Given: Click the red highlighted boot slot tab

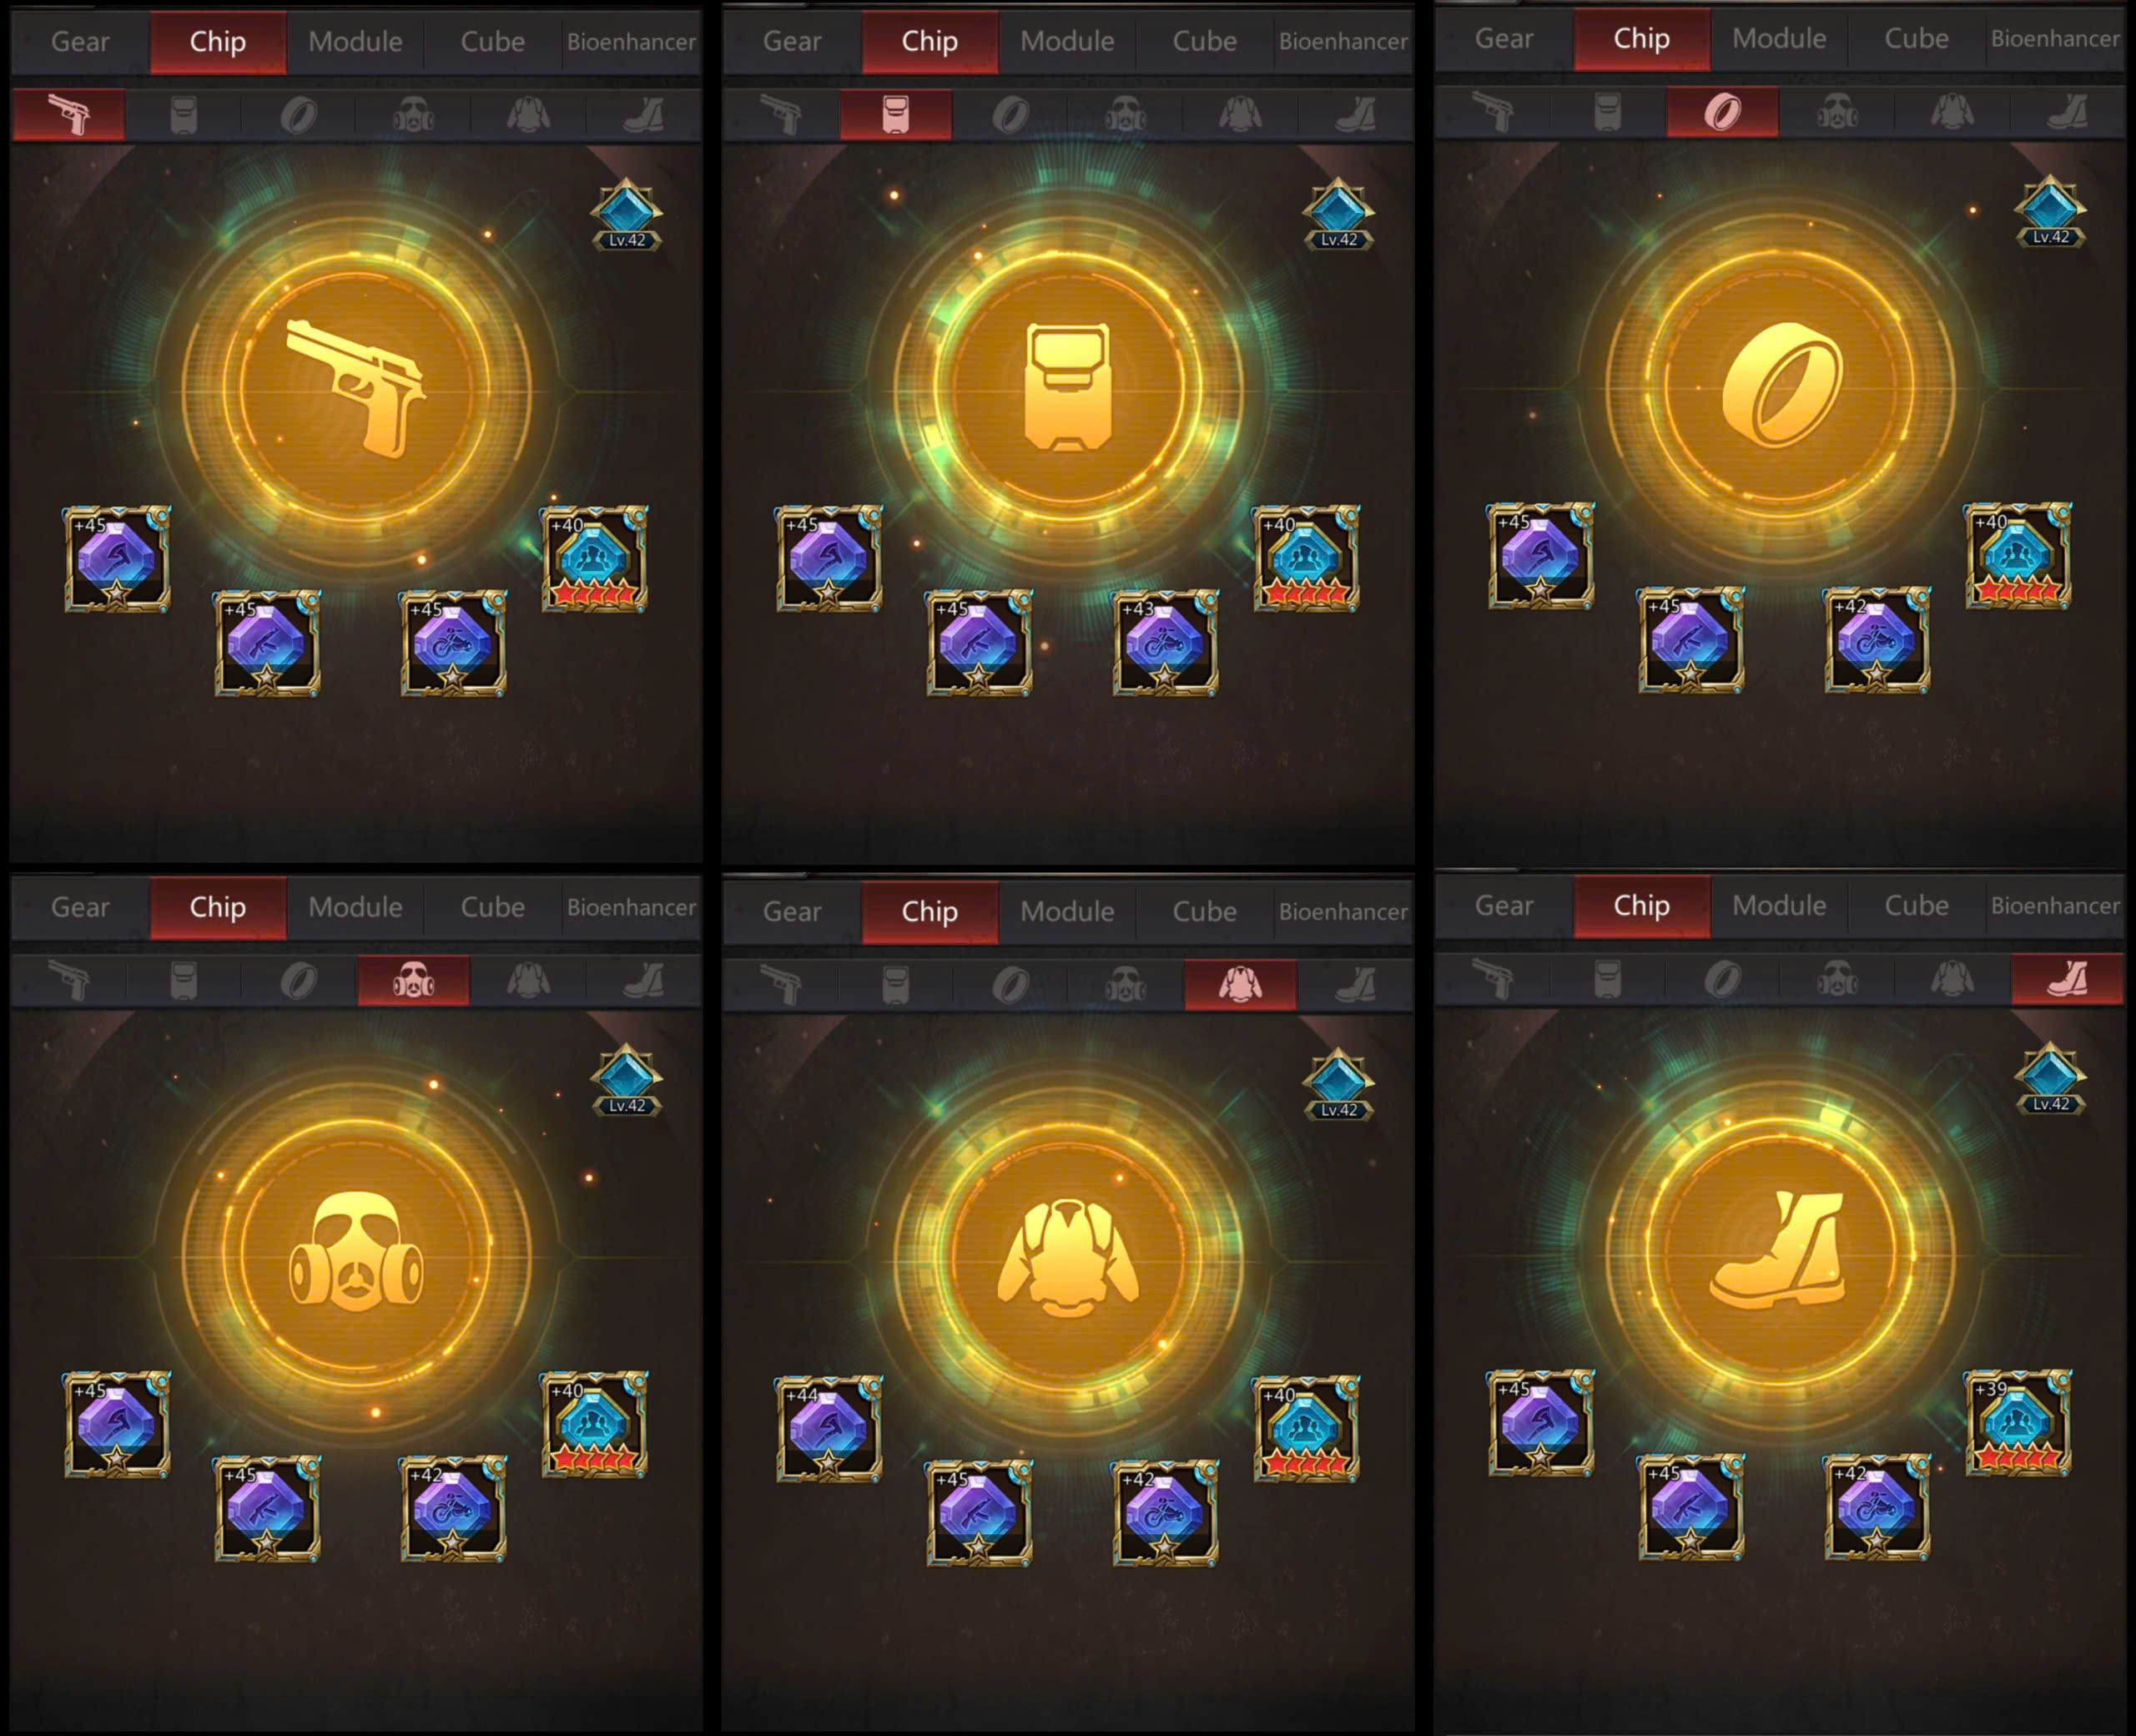Looking at the screenshot, I should [x=2066, y=979].
